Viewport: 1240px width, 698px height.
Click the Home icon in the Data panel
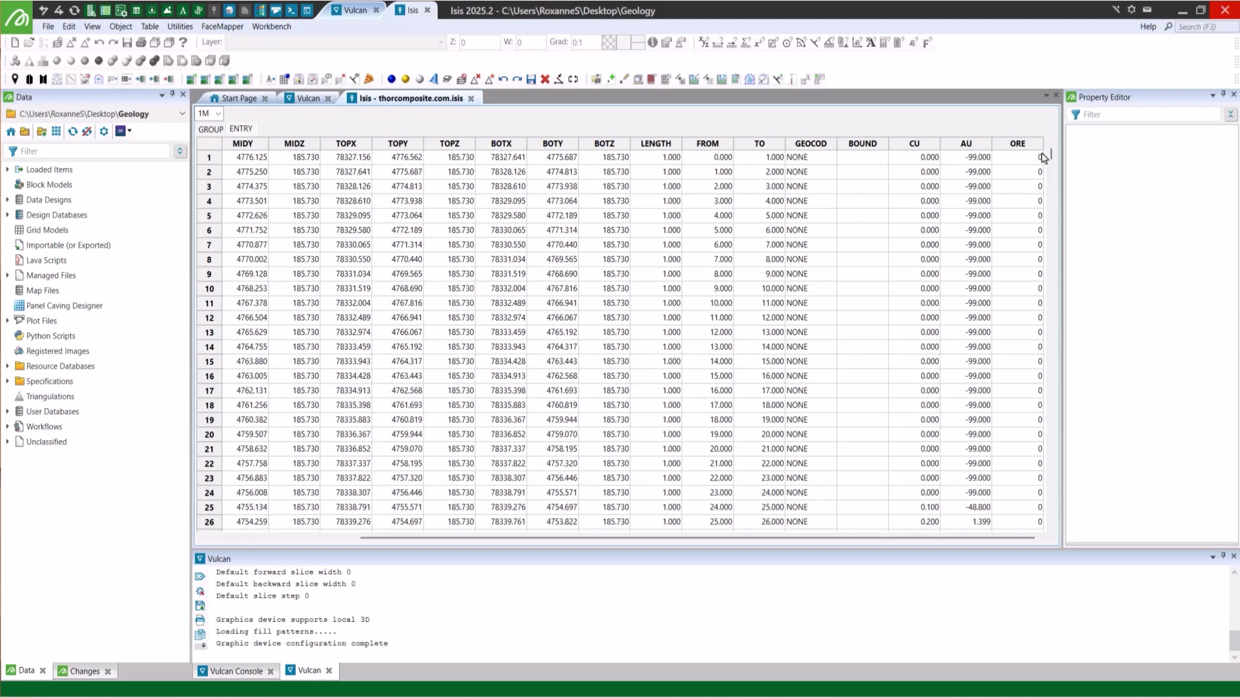[11, 131]
